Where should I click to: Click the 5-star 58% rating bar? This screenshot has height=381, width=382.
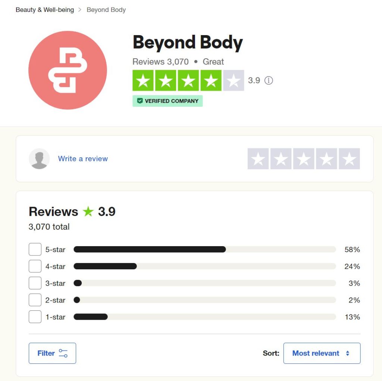point(205,249)
